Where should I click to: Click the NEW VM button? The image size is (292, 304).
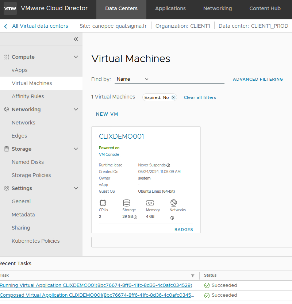(107, 114)
